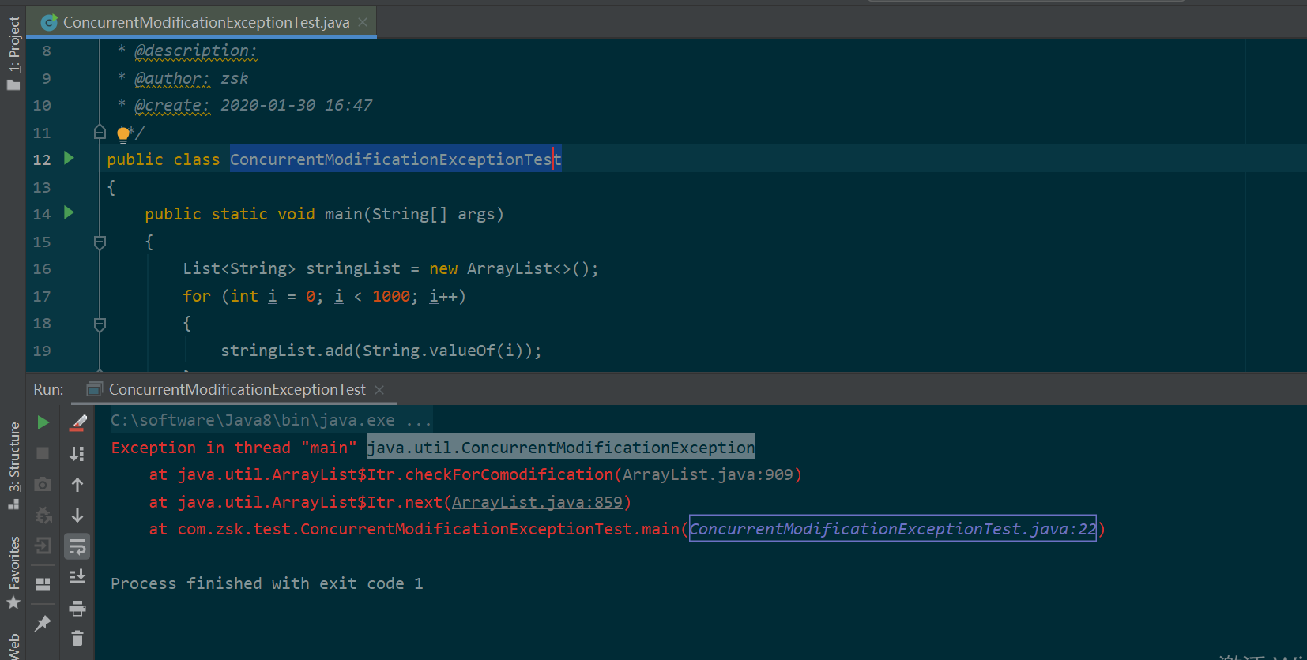Click the stop process square icon
The height and width of the screenshot is (660, 1307).
(43, 453)
